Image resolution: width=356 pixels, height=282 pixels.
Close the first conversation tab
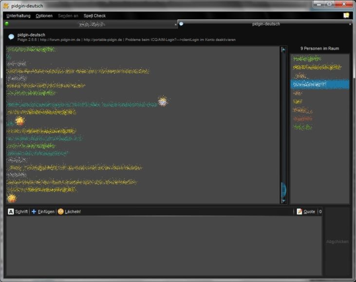point(176,24)
